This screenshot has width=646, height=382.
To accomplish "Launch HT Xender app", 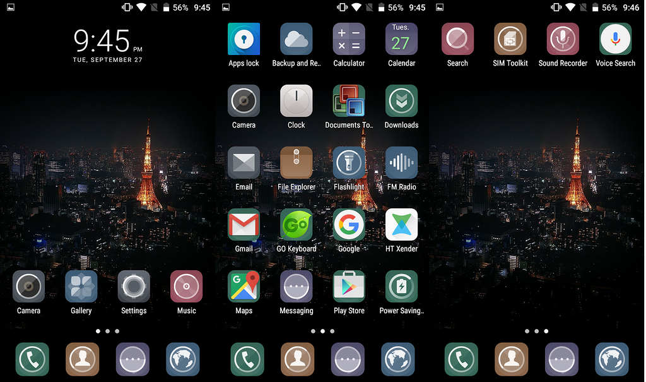I will (401, 225).
